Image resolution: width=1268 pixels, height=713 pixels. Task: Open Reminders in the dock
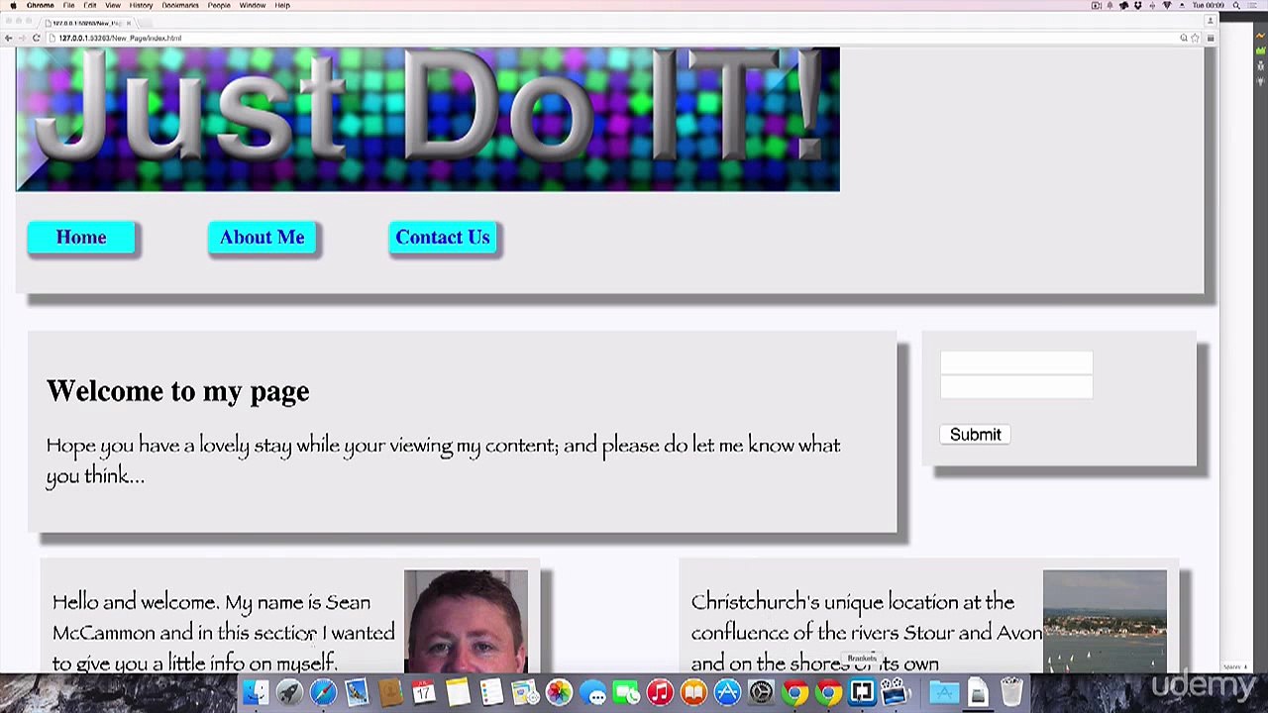click(491, 692)
